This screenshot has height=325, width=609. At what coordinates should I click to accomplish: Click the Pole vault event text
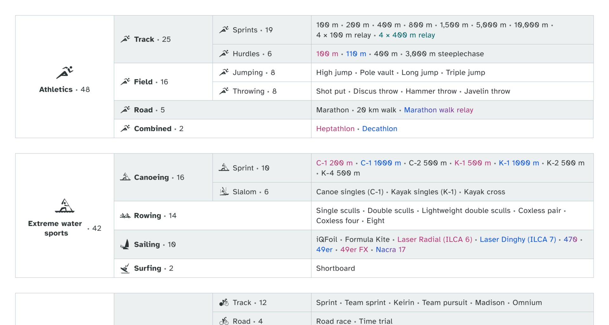pyautogui.click(x=377, y=72)
